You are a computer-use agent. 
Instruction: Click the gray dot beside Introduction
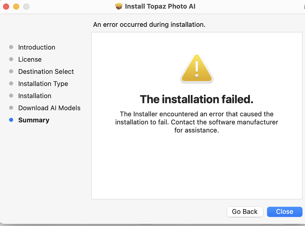click(11, 47)
